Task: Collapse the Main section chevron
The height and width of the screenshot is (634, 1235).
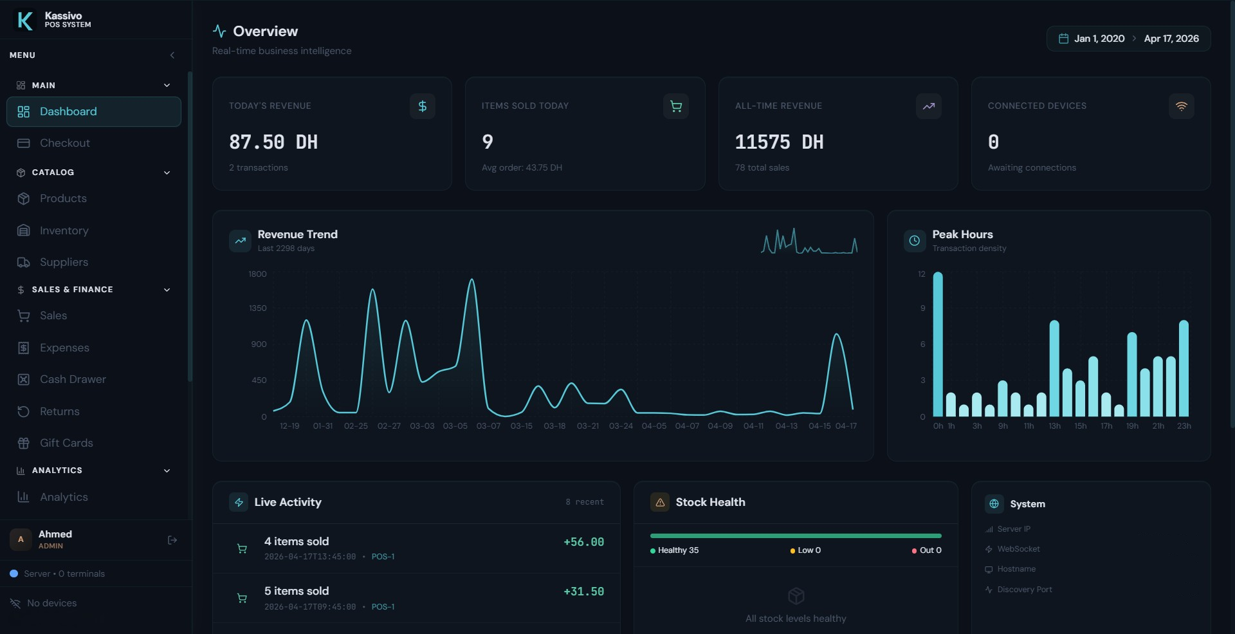Action: click(x=167, y=84)
